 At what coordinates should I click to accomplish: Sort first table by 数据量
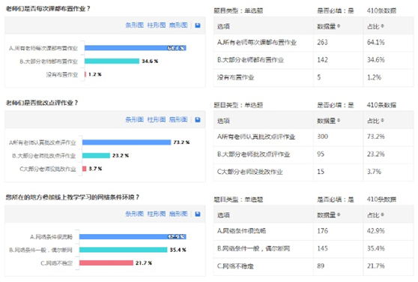[328, 26]
